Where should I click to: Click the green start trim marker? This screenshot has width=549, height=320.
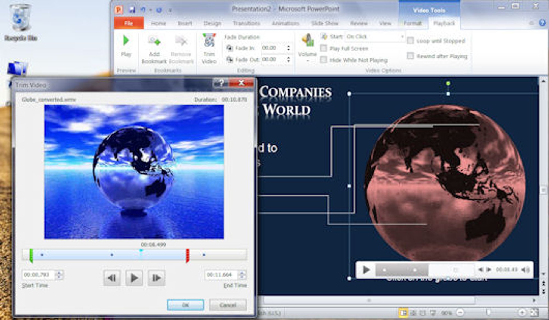[31, 256]
